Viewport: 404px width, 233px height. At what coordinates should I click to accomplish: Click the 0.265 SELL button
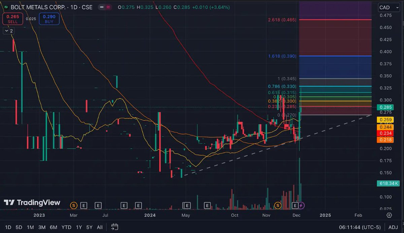[x=13, y=19]
